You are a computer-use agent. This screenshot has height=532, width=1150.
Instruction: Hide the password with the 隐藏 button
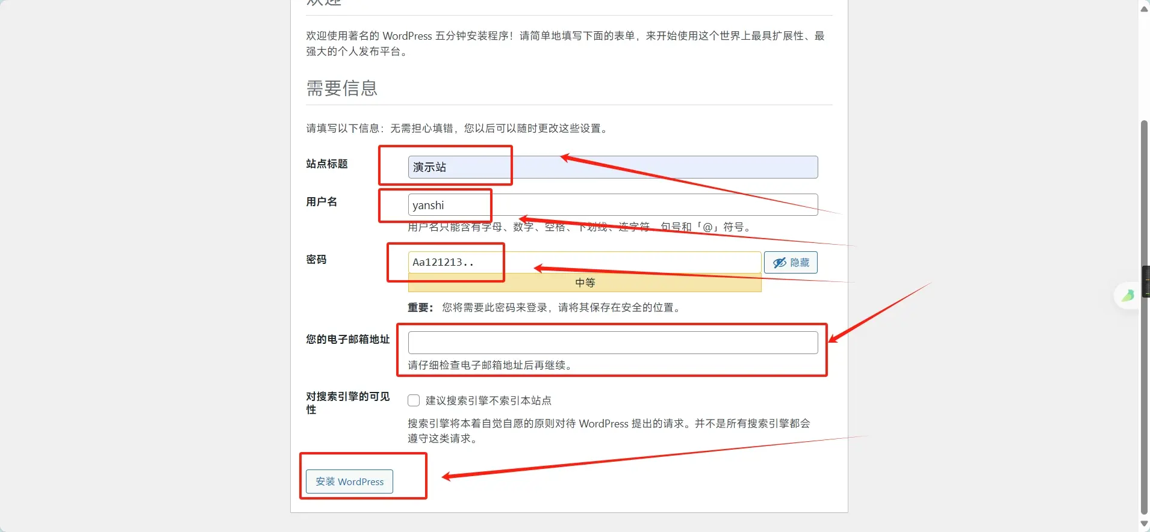[791, 263]
